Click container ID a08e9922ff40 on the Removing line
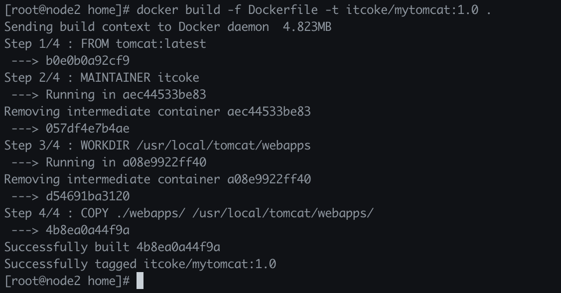 coord(269,179)
